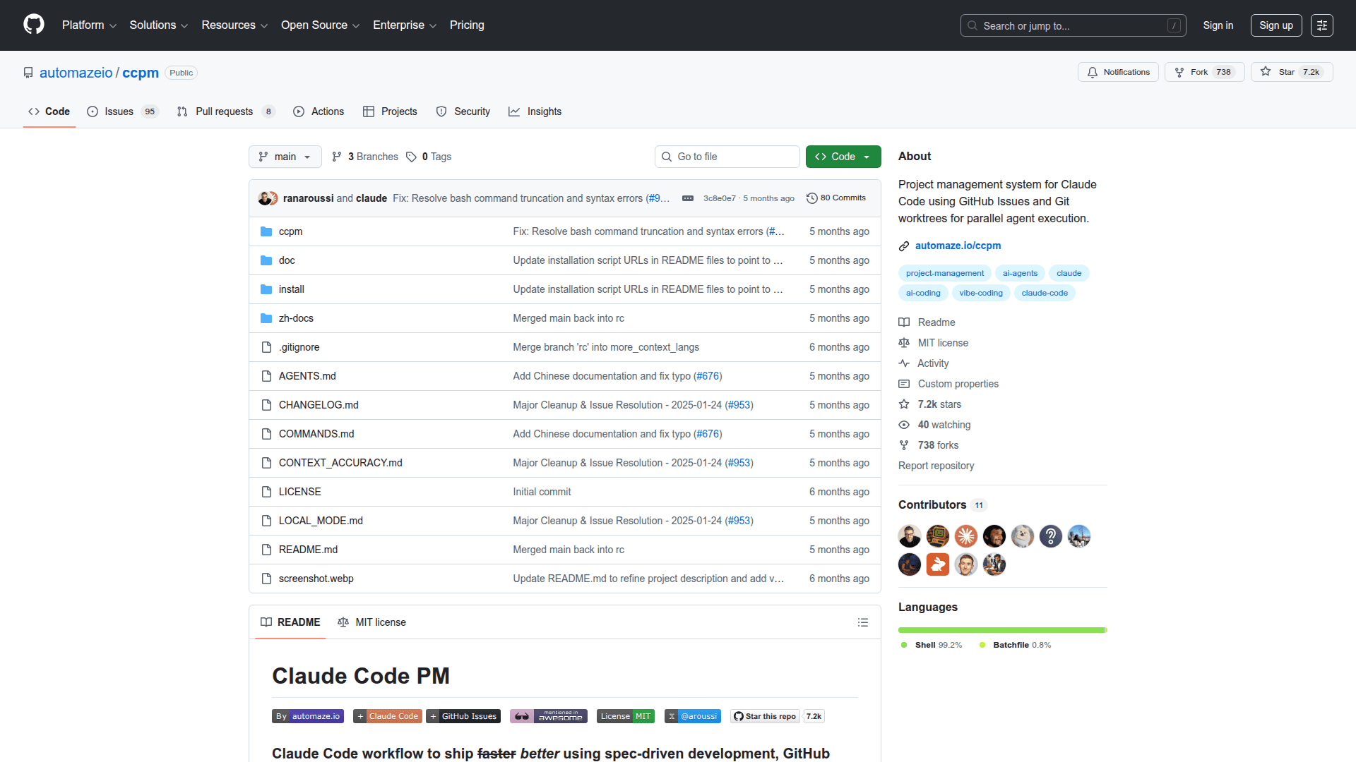Screen dimensions: 1356x762
Task: Click the Tags label icon
Action: tap(412, 157)
